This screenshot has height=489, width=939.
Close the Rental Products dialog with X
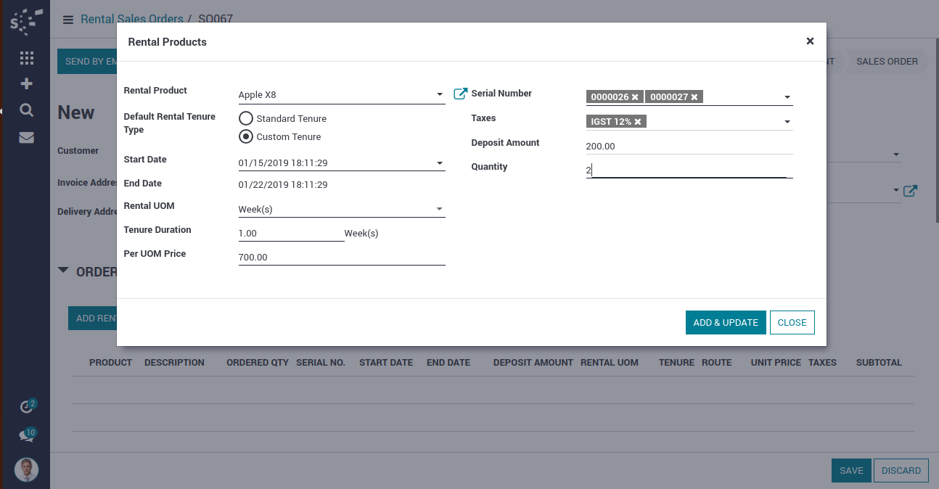point(810,41)
